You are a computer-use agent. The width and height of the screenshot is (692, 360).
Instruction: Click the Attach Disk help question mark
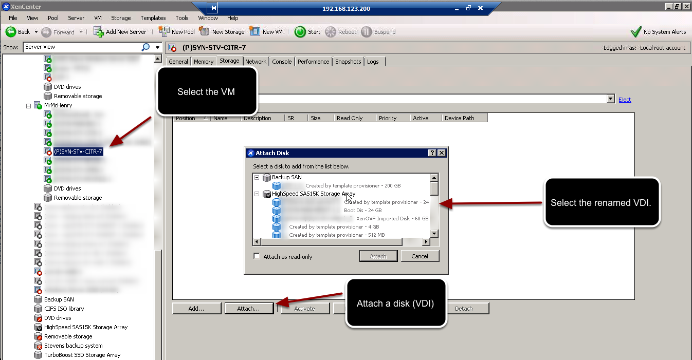[x=432, y=153]
